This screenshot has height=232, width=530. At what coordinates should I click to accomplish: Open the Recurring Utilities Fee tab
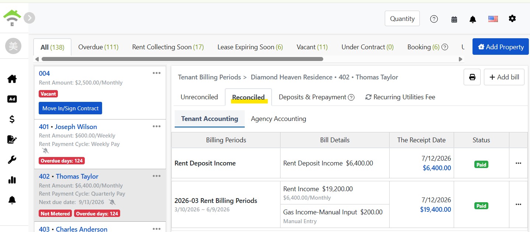(x=400, y=97)
